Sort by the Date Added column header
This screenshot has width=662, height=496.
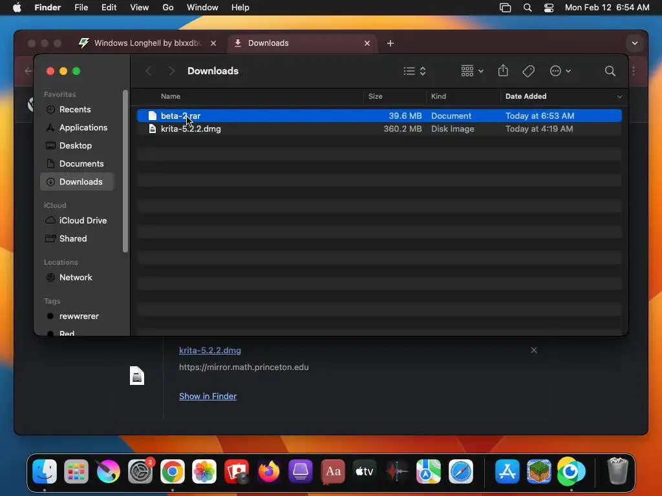pos(526,96)
